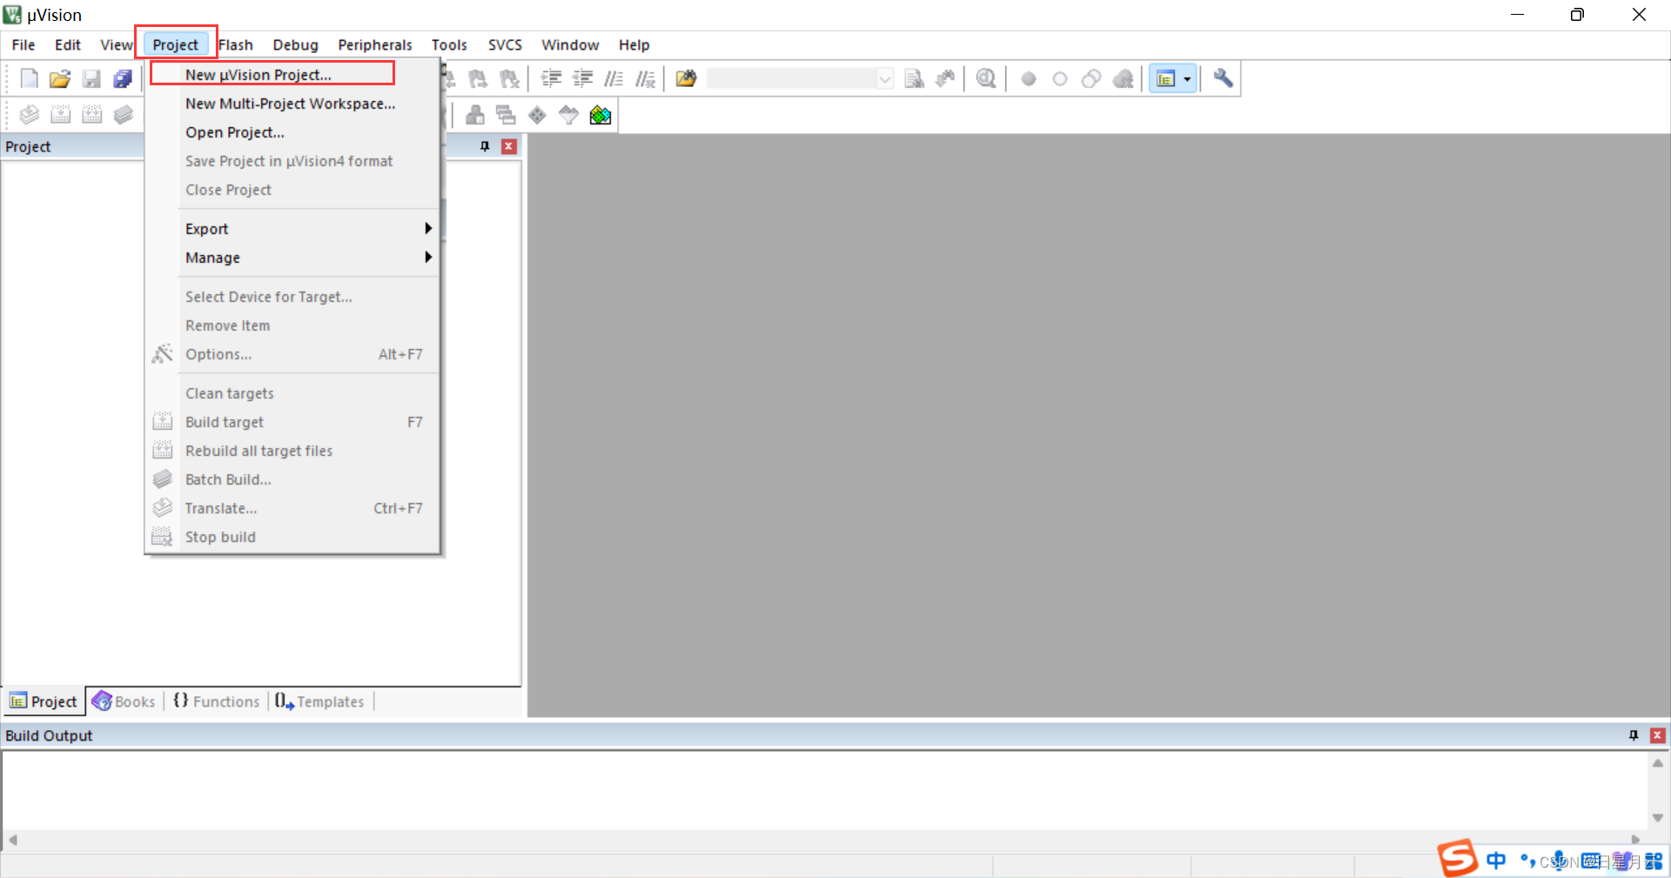The height and width of the screenshot is (878, 1671).
Task: Start the debug session magnifier icon
Action: 986,79
